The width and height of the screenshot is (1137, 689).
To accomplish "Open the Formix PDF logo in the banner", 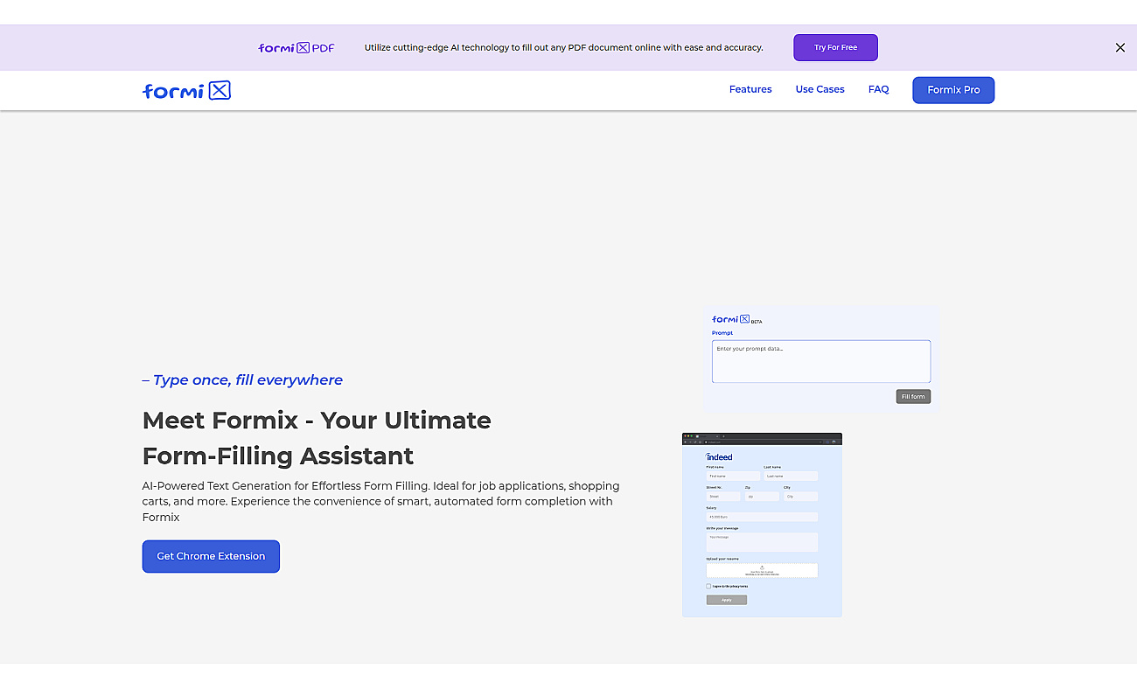I will [296, 47].
